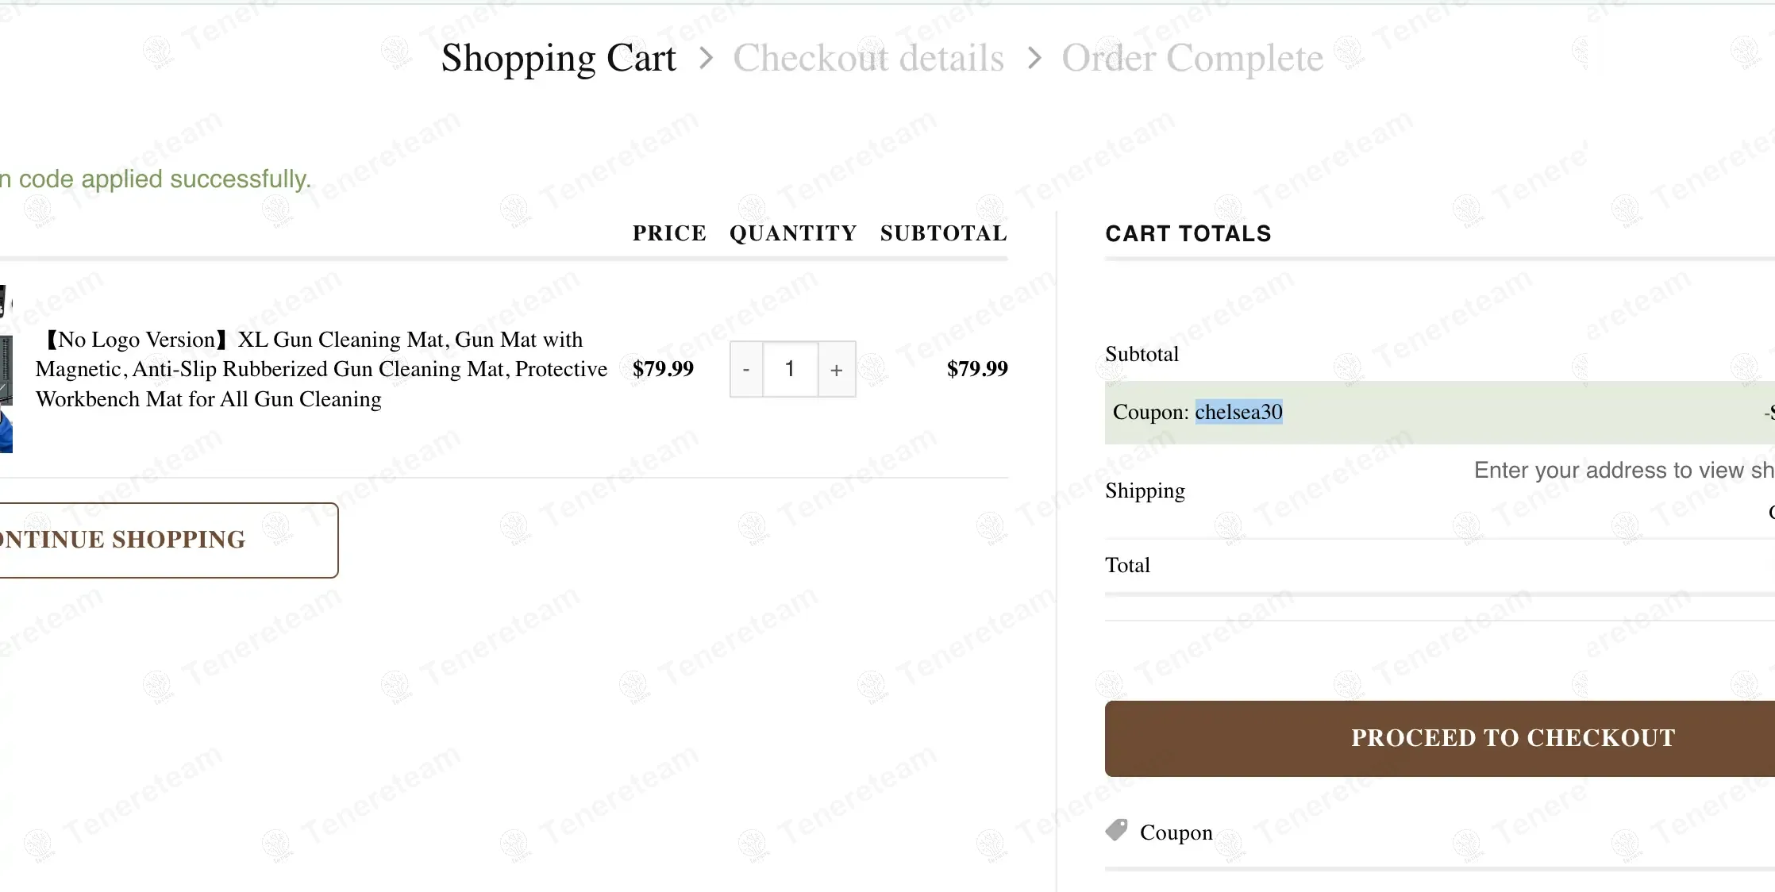
Task: Click the SUBTOTAL column header
Action: point(944,233)
